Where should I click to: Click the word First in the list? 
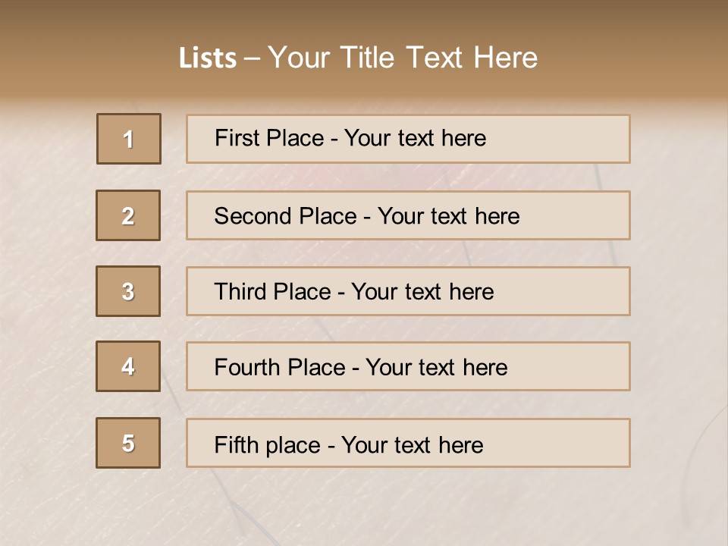237,138
